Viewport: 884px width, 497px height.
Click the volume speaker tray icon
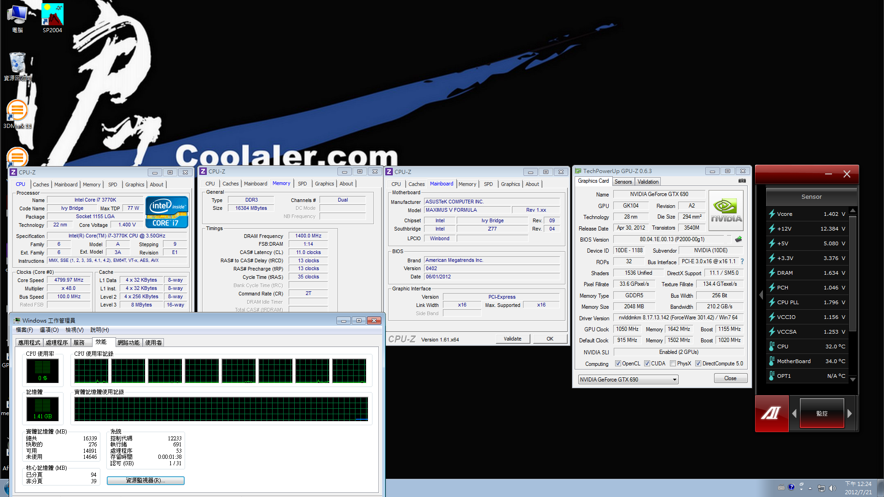click(832, 488)
